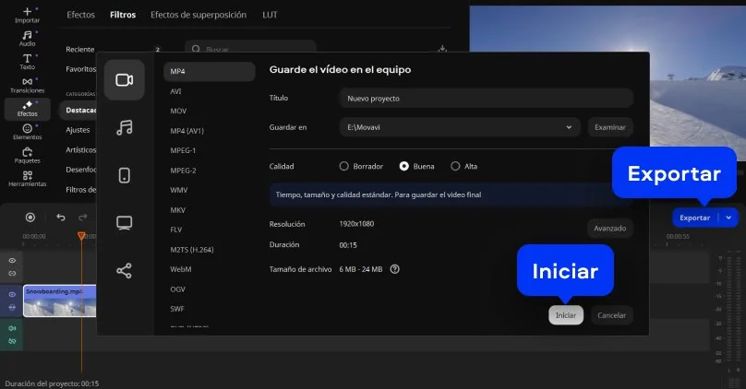Image resolution: width=746 pixels, height=389 pixels.
Task: Choose MOV from the format list
Action: 179,111
